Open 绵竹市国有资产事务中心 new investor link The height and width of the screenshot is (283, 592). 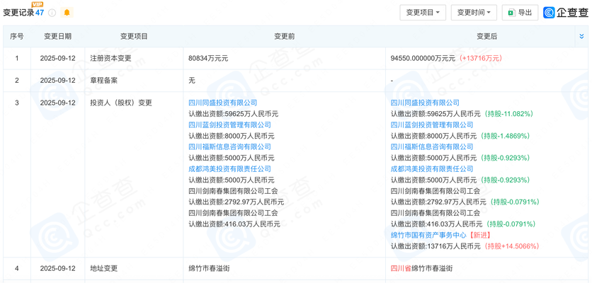click(428, 235)
